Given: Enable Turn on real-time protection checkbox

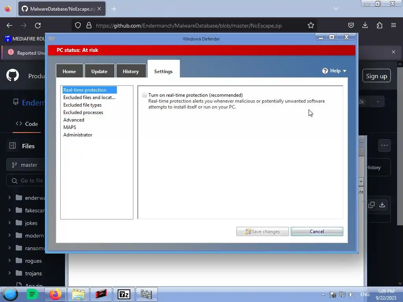Looking at the screenshot, I should pyautogui.click(x=145, y=95).
